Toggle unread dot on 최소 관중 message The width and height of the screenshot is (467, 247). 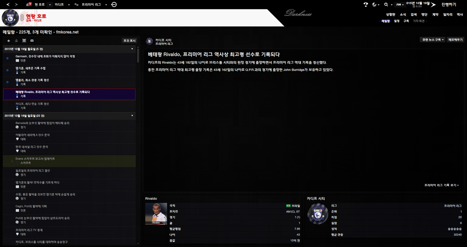(x=7, y=82)
